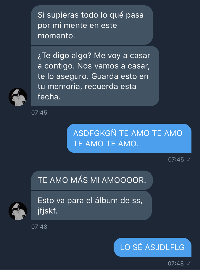Tap the 'Nos vamos a casar' text line

113,66
